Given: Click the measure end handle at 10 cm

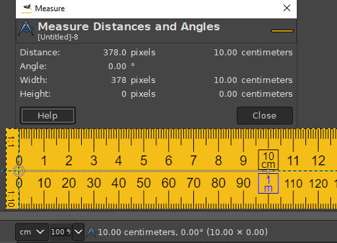Looking at the screenshot, I should 268,171.
